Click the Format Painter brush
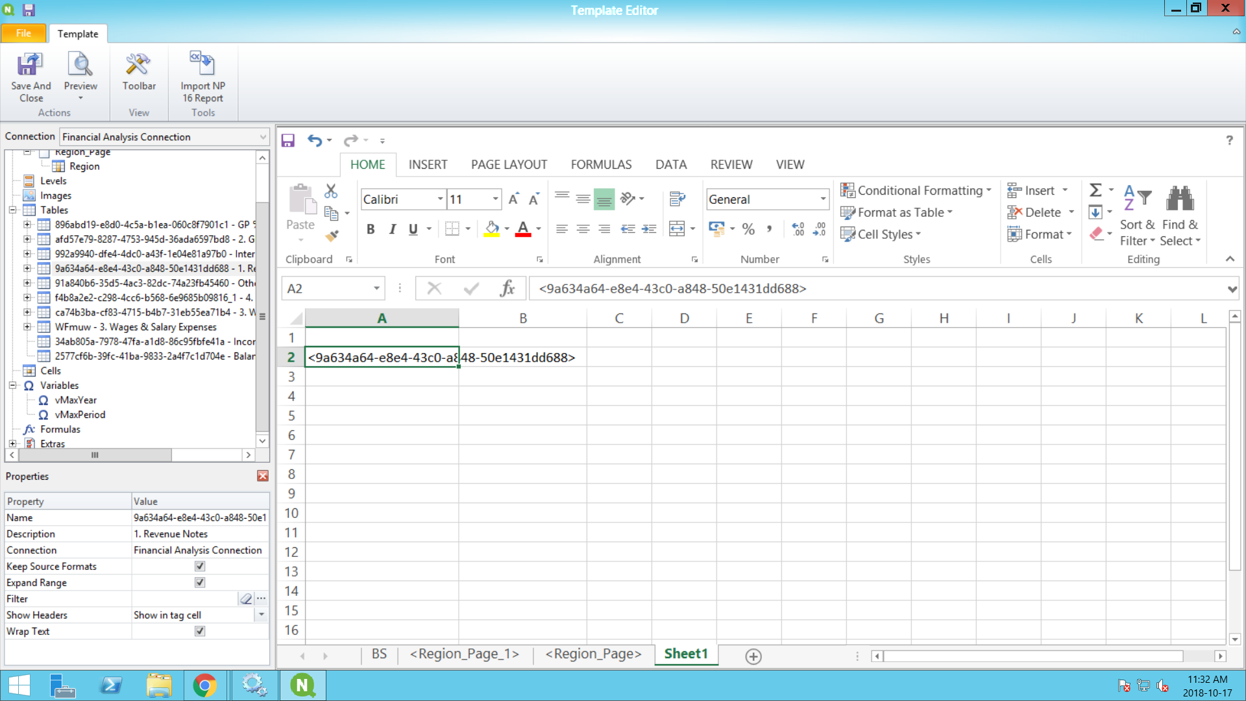The height and width of the screenshot is (701, 1246). [332, 235]
